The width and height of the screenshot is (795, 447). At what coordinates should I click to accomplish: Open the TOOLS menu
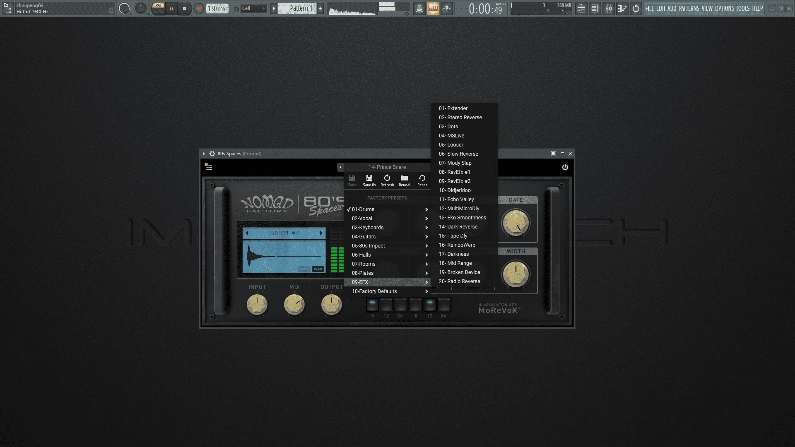click(743, 8)
